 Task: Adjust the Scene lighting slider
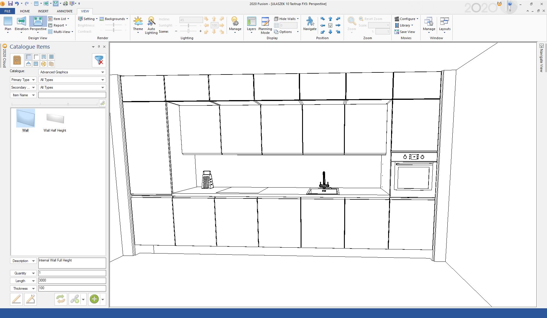point(188,31)
